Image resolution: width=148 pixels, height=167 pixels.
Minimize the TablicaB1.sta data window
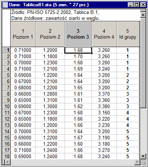coord(130,5)
